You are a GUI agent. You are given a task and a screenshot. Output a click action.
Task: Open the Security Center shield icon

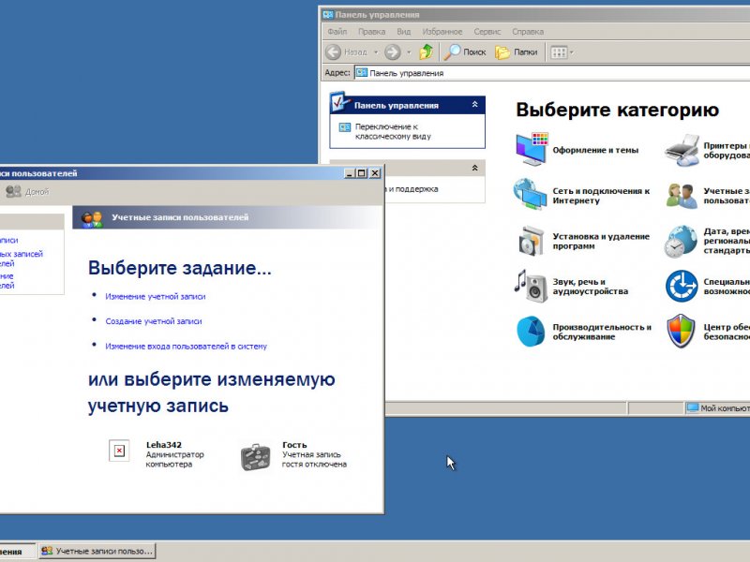click(682, 331)
